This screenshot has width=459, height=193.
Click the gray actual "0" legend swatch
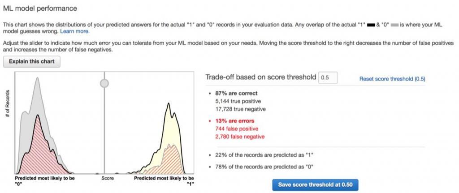click(x=394, y=25)
